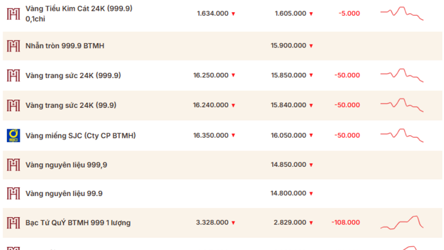Open trend chart for Vàng Tiểu Kim Cát
Viewport: 444px width, 250px height.
402,13
